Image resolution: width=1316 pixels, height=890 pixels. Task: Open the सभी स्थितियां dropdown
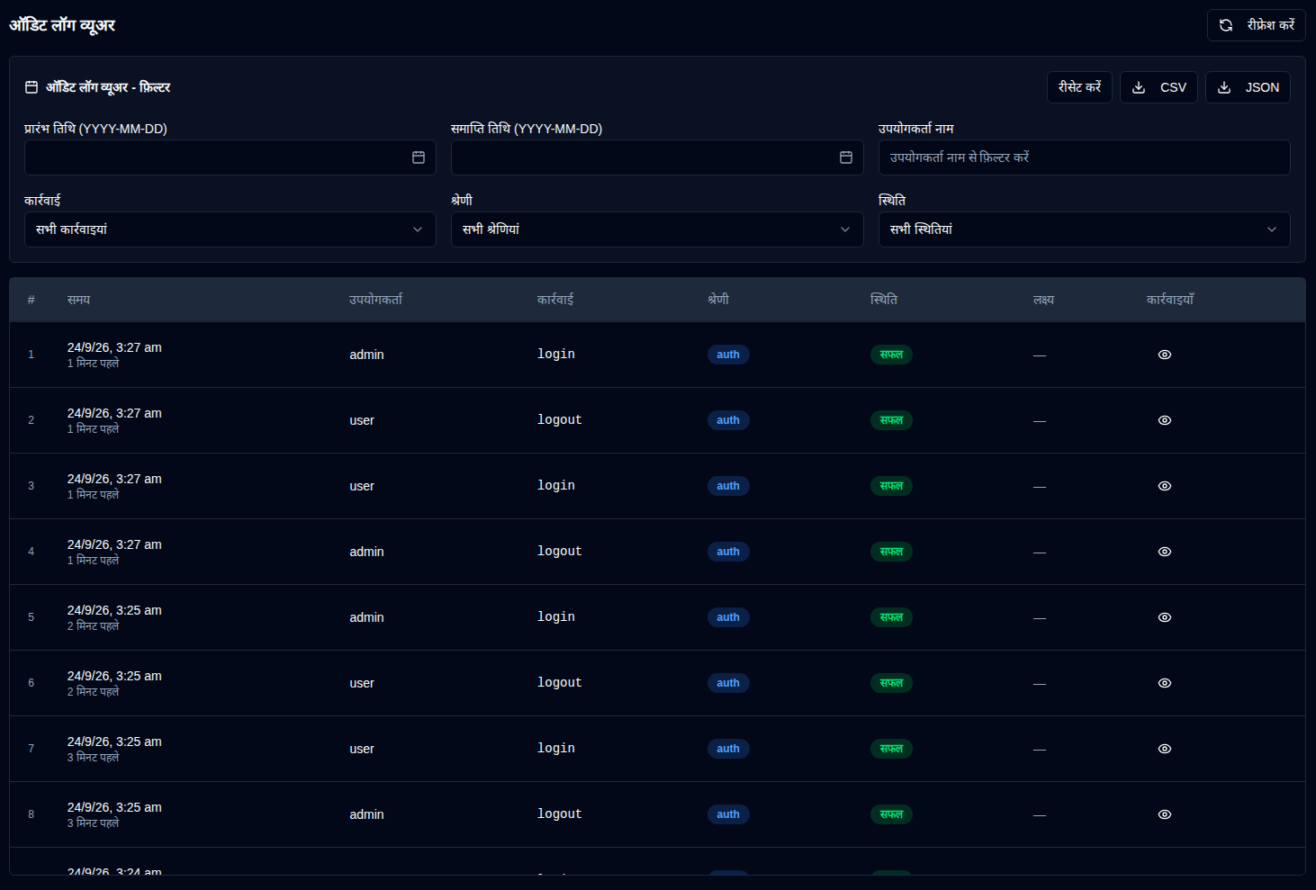pos(1084,229)
